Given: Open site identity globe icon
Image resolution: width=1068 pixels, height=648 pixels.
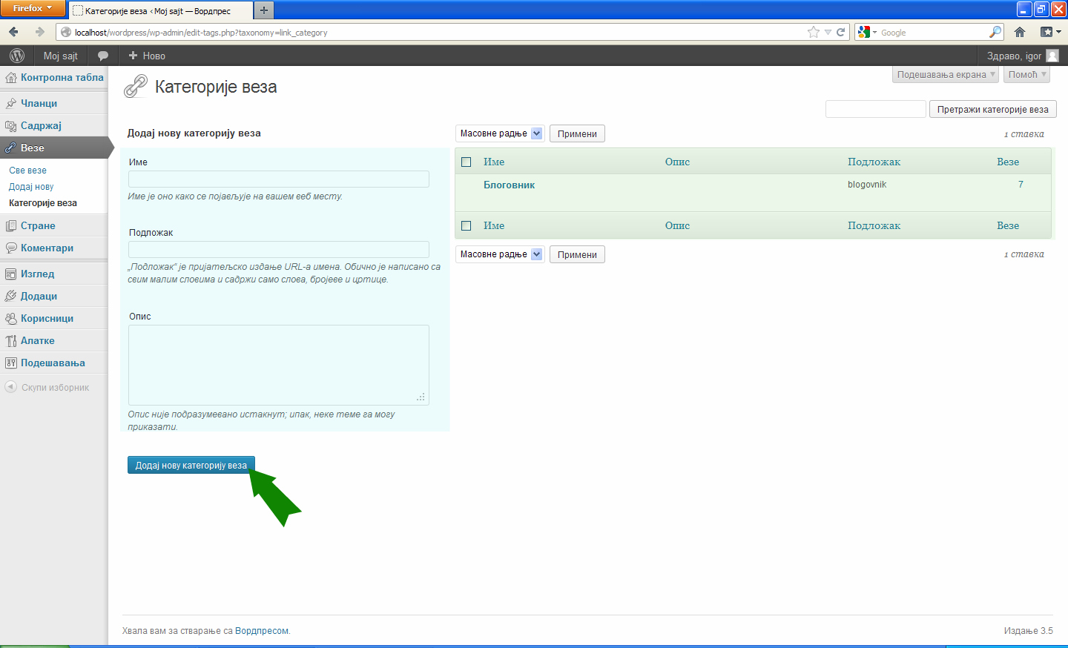Looking at the screenshot, I should click(66, 32).
